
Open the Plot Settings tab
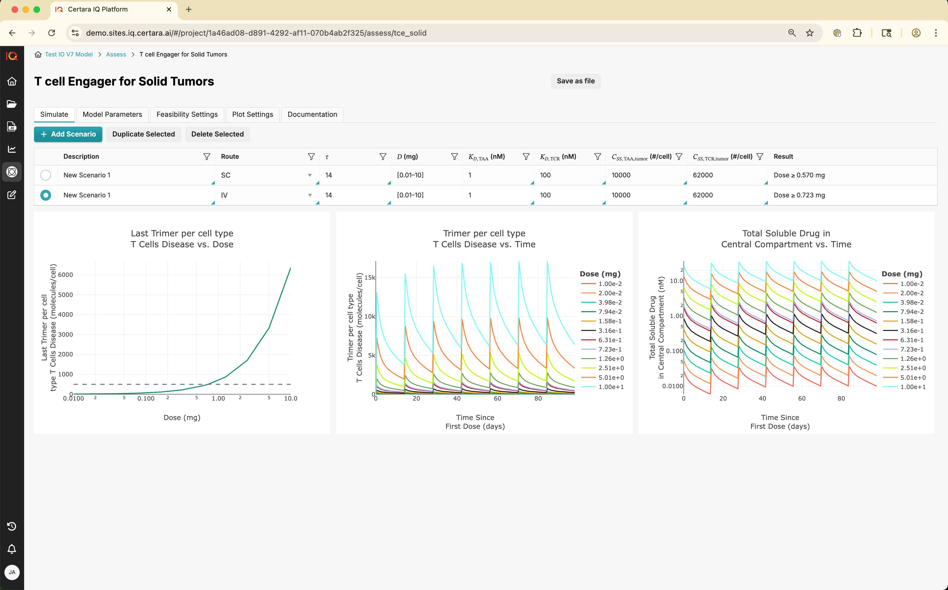(252, 114)
